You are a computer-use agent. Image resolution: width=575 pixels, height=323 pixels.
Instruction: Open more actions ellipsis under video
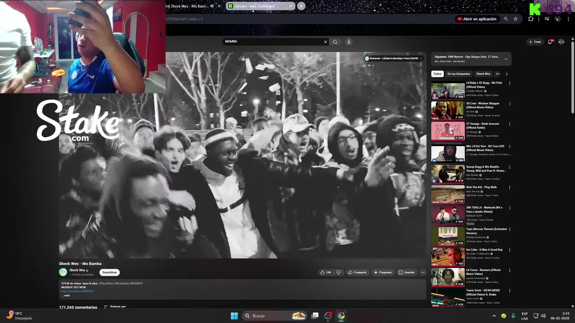pyautogui.click(x=423, y=272)
